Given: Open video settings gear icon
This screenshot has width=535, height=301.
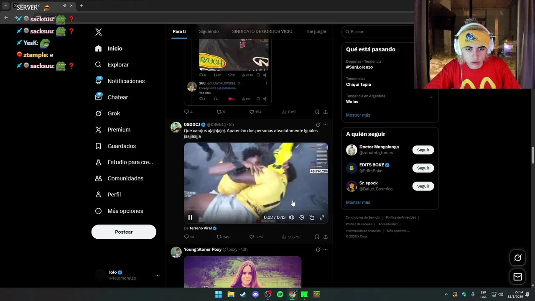Looking at the screenshot, I should 302,217.
